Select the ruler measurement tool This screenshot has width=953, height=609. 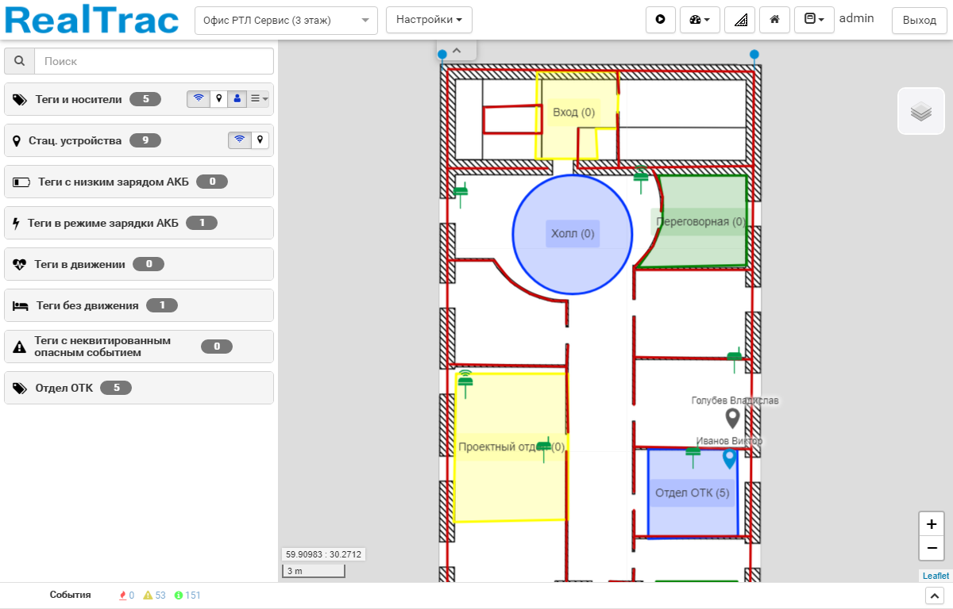[x=739, y=20]
